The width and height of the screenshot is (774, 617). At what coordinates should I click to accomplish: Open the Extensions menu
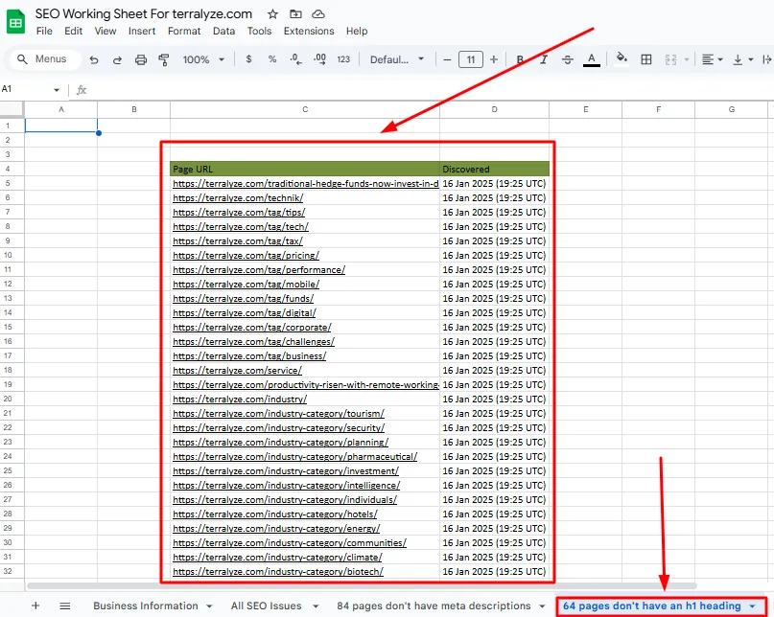click(x=309, y=31)
